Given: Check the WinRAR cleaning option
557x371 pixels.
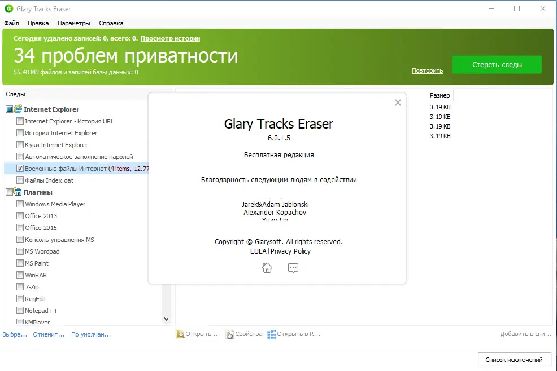Looking at the screenshot, I should (20, 275).
